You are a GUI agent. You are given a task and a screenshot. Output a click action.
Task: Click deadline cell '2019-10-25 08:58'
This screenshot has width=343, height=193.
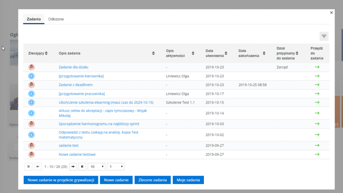[253, 85]
